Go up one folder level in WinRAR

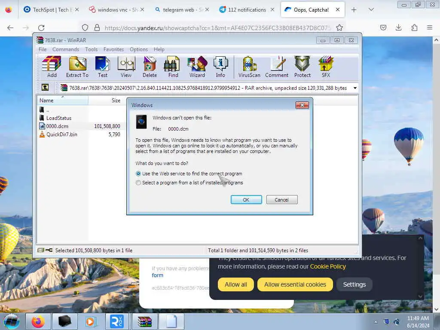pyautogui.click(x=45, y=88)
